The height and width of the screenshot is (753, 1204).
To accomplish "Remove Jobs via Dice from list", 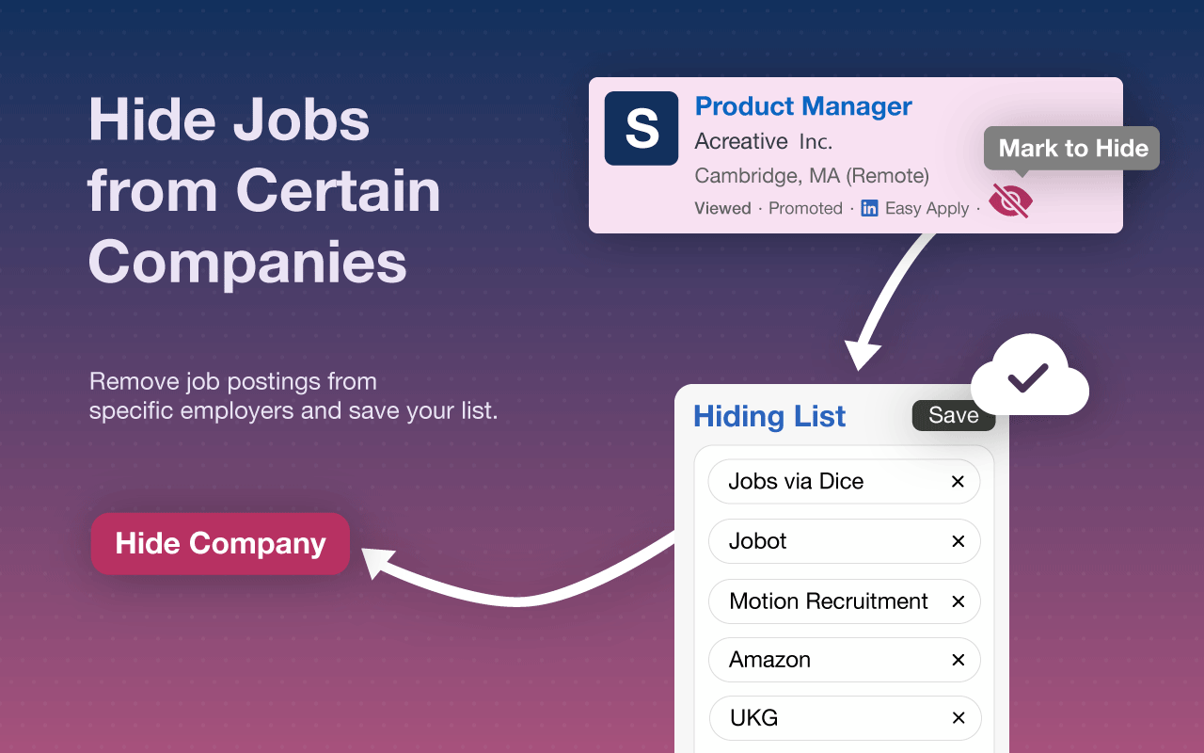I will 958,482.
